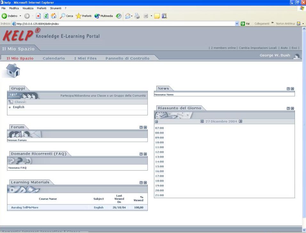Click the 10:00 time slot
The image size is (306, 233).
[x=159, y=142]
